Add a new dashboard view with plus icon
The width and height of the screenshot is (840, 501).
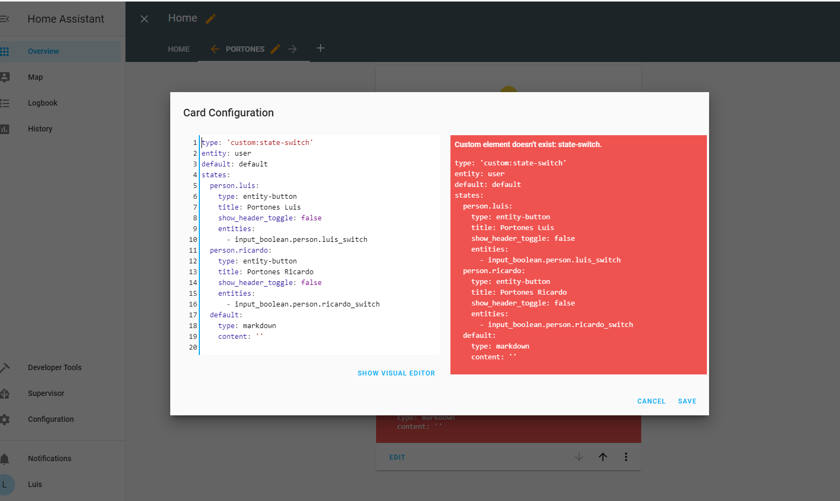(x=320, y=48)
